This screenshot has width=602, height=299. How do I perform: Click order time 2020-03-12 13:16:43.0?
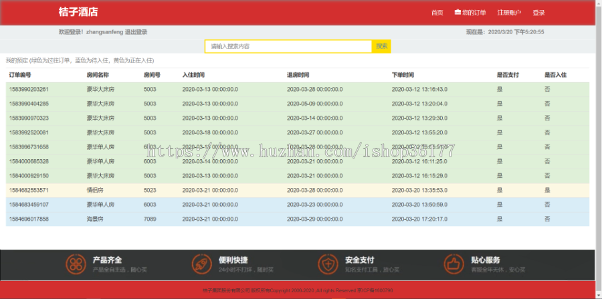(419, 90)
